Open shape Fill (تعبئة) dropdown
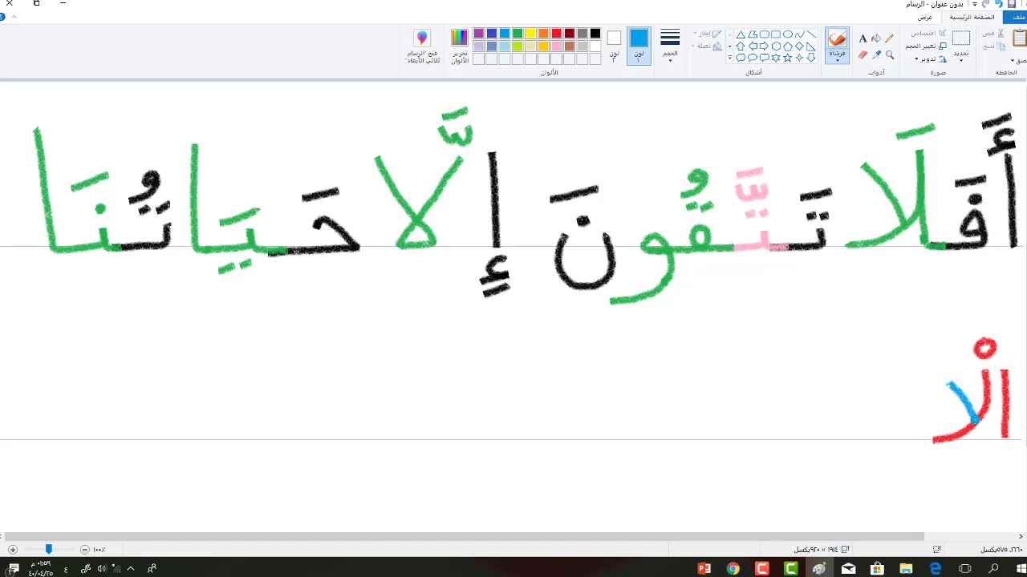 pyautogui.click(x=707, y=46)
